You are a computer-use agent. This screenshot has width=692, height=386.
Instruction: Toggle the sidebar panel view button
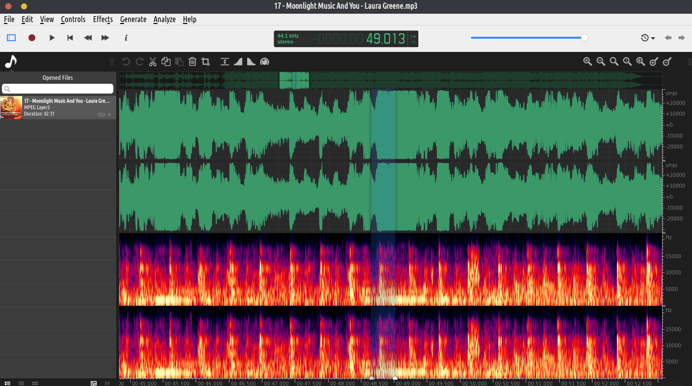(11, 38)
